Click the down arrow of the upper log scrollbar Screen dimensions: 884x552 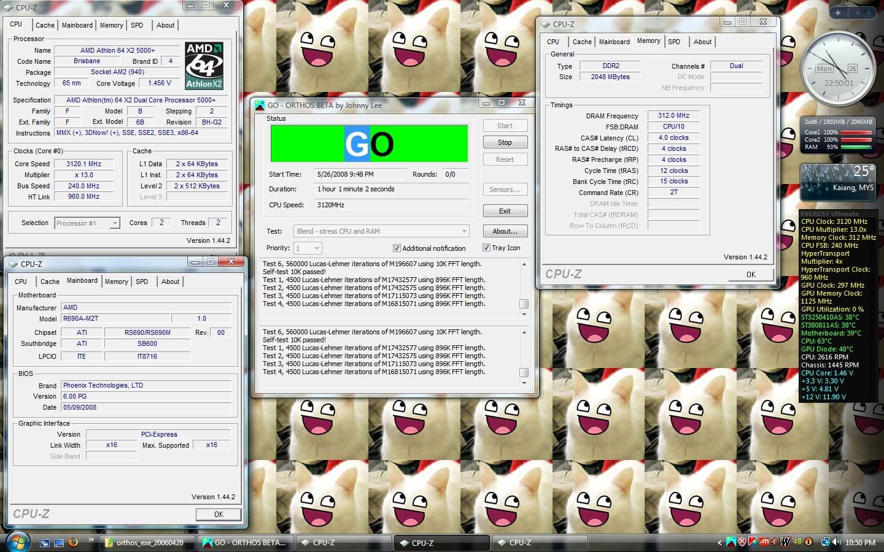[524, 315]
